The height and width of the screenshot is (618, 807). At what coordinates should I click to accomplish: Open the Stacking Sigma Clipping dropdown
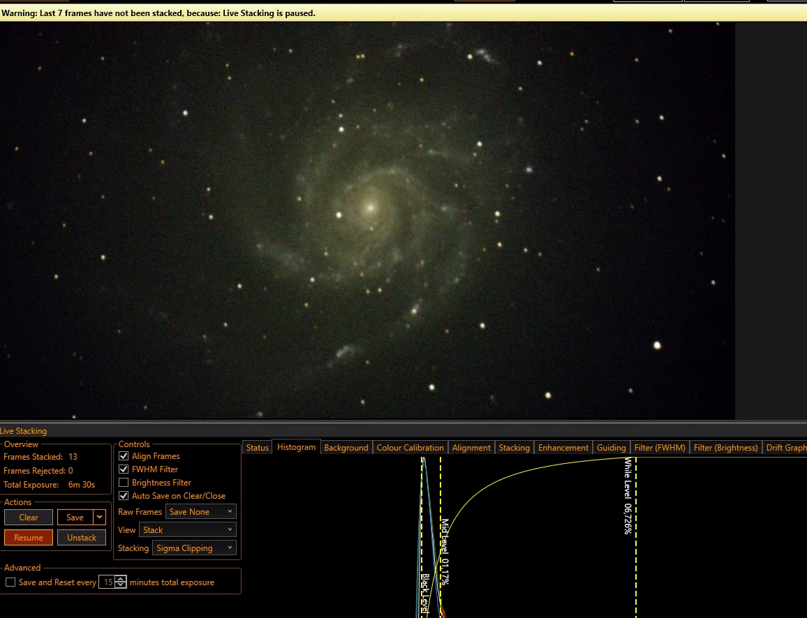[194, 548]
